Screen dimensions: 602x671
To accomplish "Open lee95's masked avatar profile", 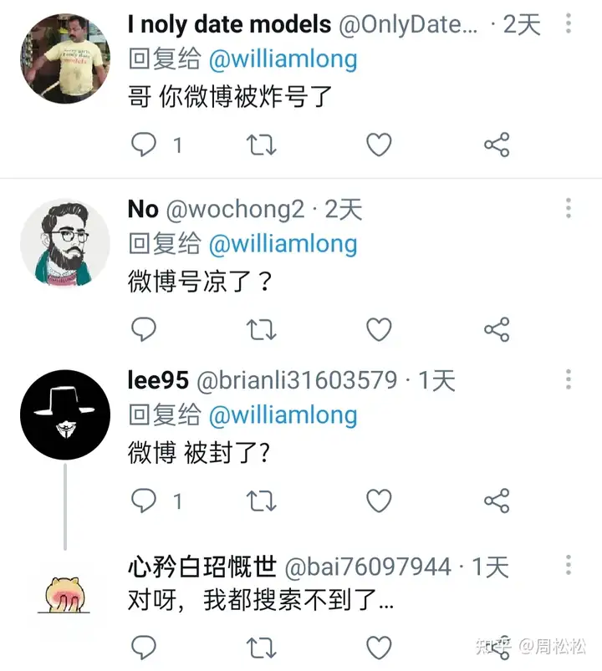I will coord(65,414).
